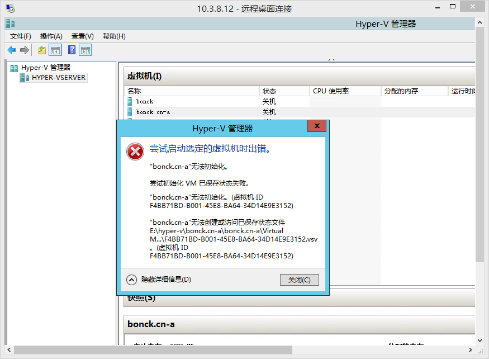489x359 pixels.
Task: Click the horizontal scrollbar thumb
Action: pyautogui.click(x=153, y=349)
